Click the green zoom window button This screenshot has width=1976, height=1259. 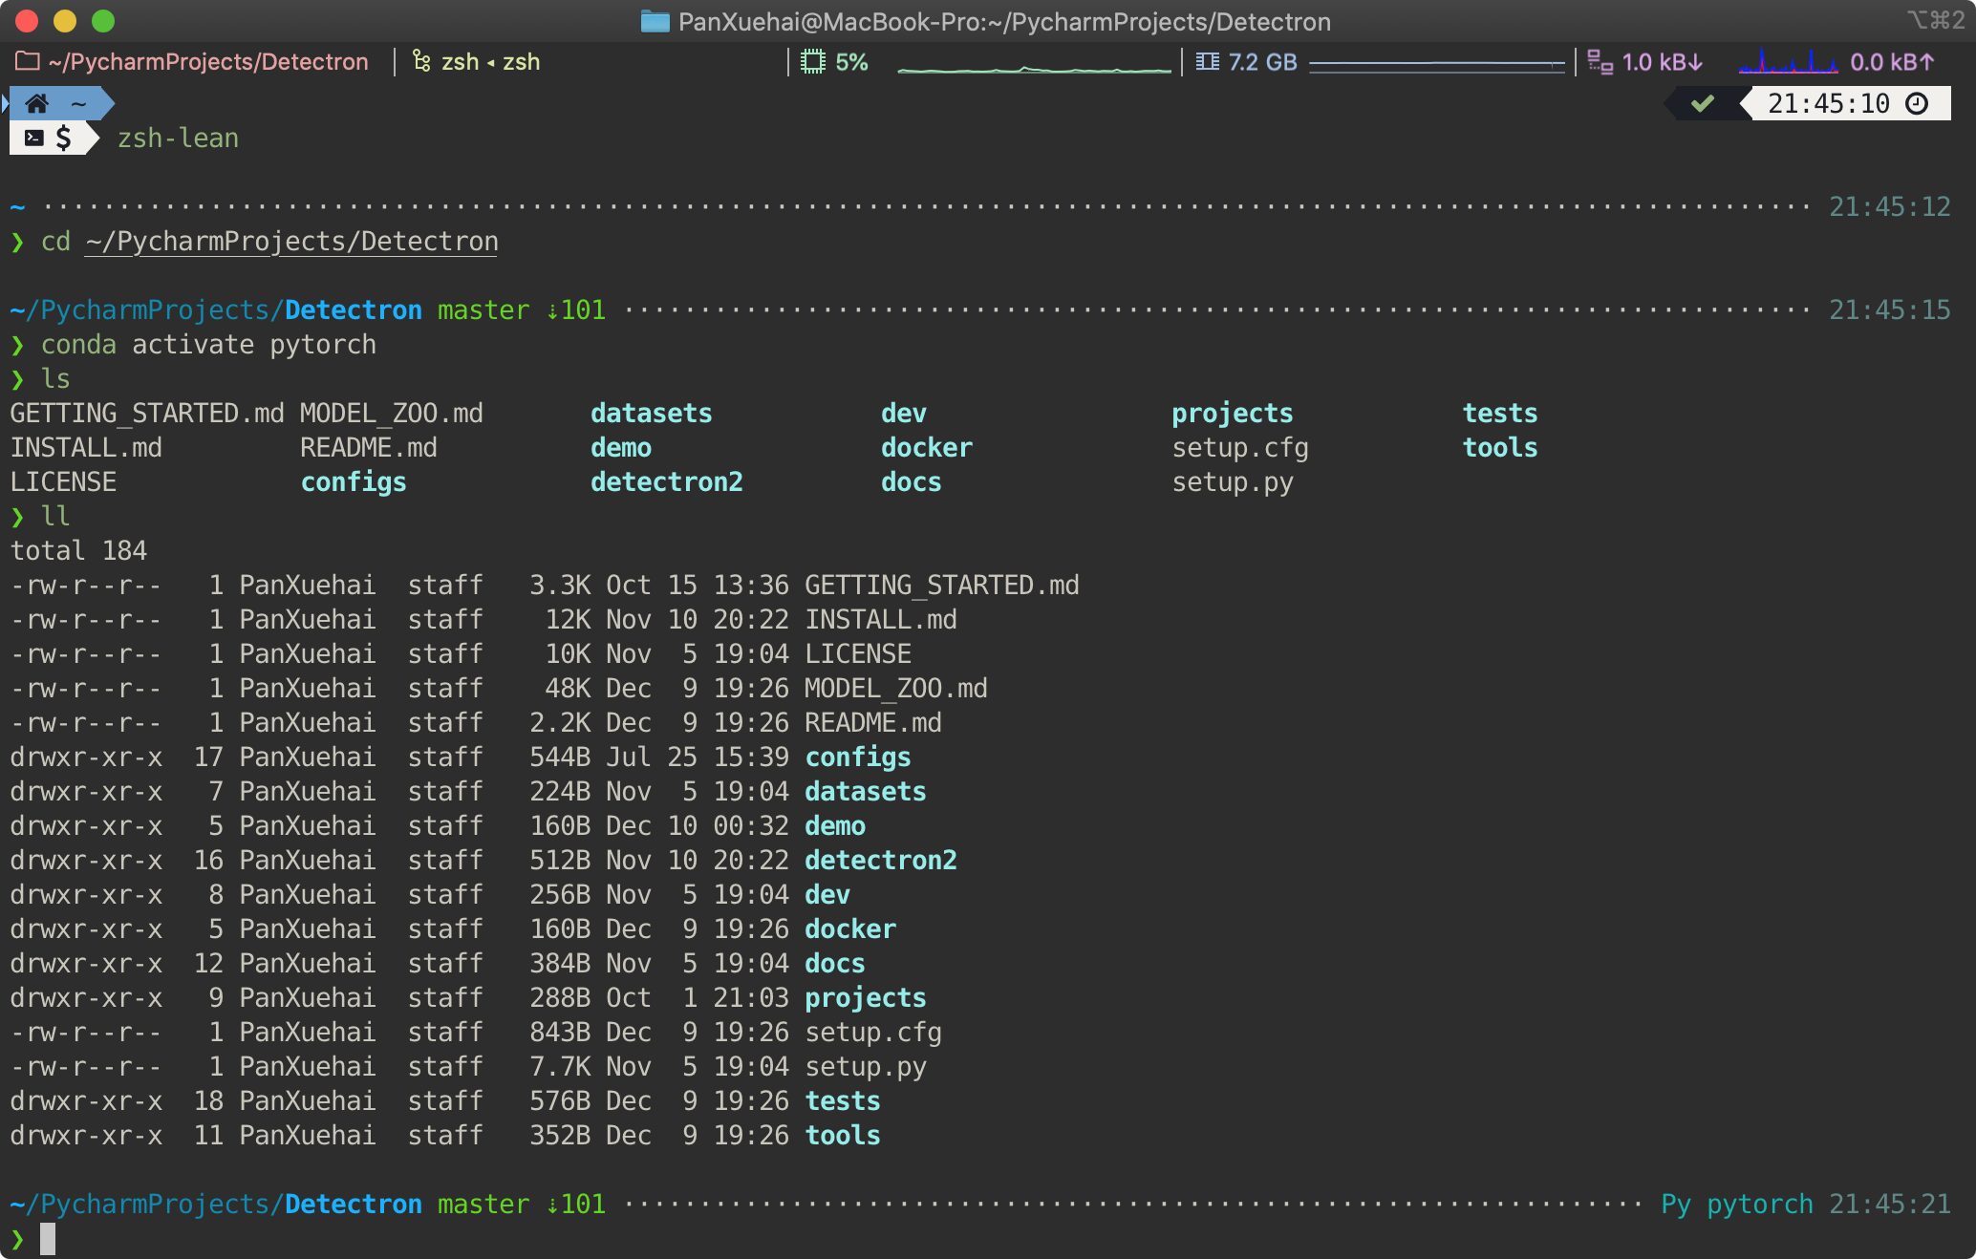coord(103,21)
